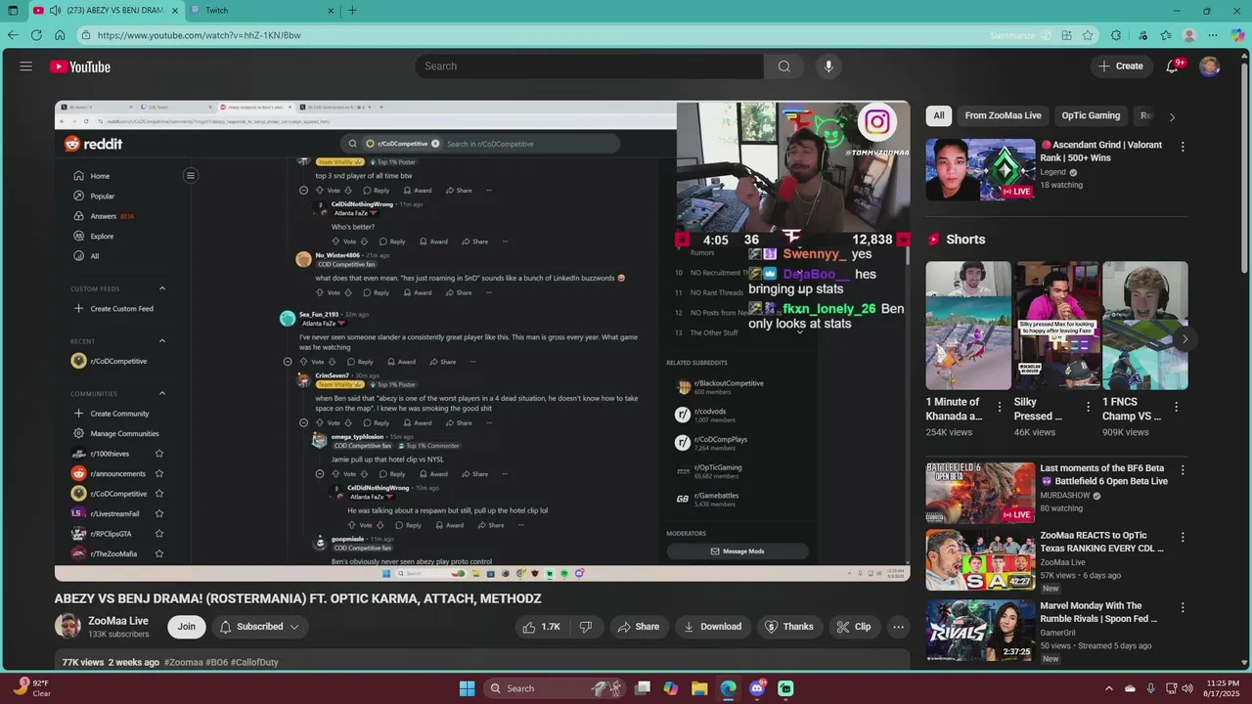Open Copilot sidebar icon in Edge
This screenshot has width=1252, height=704.
(1237, 35)
